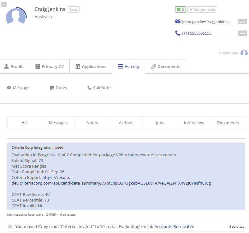This screenshot has width=249, height=233.
Task: Click the Message speech bubble option
Action: 18,88
